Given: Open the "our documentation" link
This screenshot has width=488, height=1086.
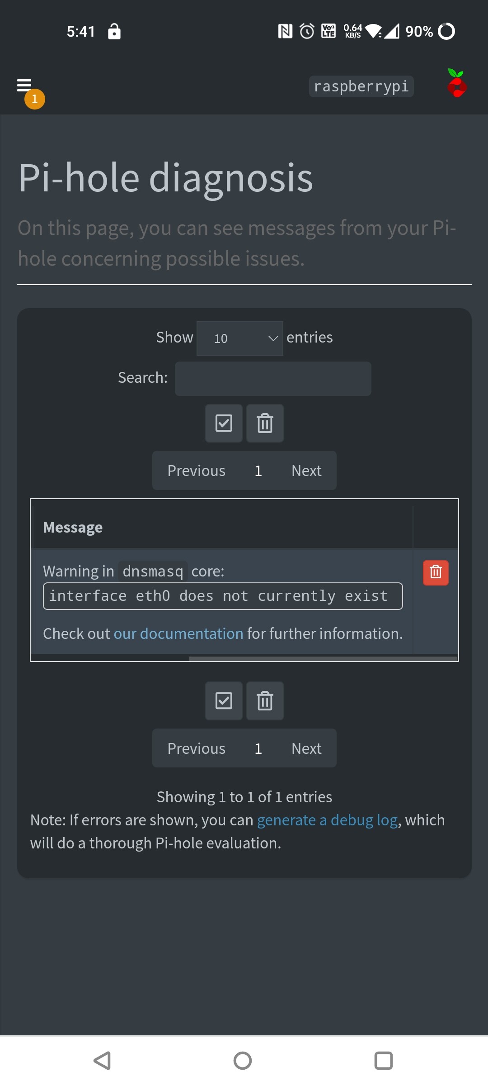Looking at the screenshot, I should pos(178,633).
